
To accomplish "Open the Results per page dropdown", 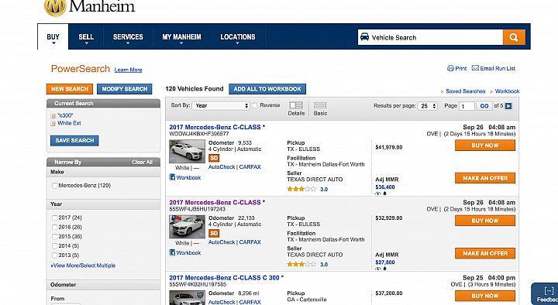I will 428,106.
